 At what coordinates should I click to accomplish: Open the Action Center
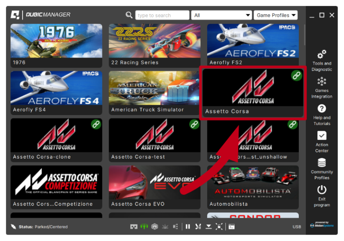point(321,141)
